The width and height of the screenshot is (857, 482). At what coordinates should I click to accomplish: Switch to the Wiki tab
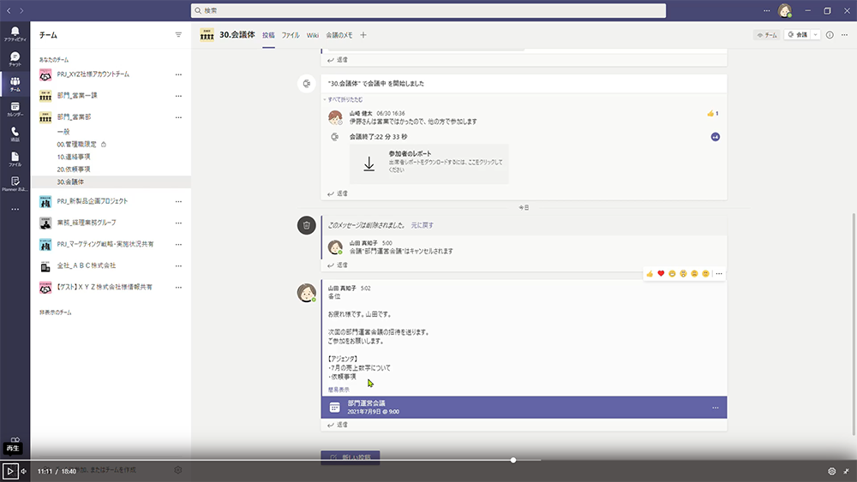coord(313,35)
